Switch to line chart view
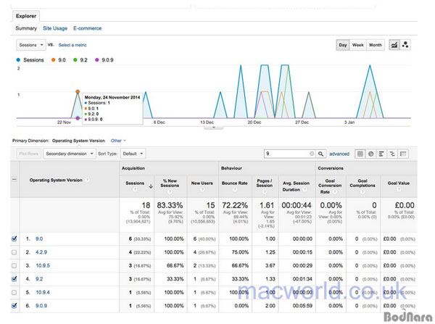The width and height of the screenshot is (435, 324). point(394,45)
